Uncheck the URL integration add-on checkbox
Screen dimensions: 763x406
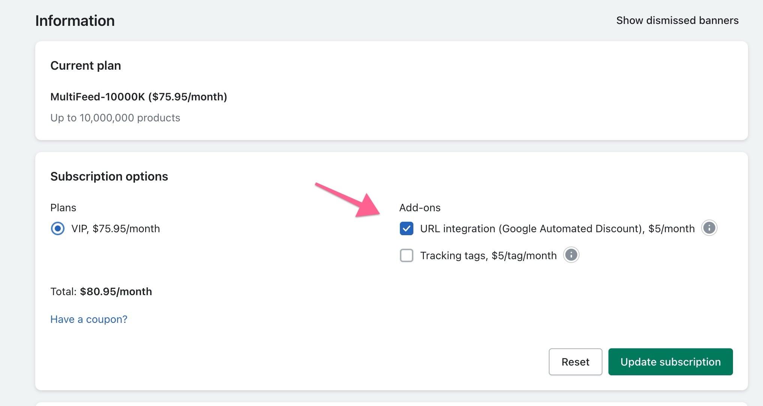[407, 228]
